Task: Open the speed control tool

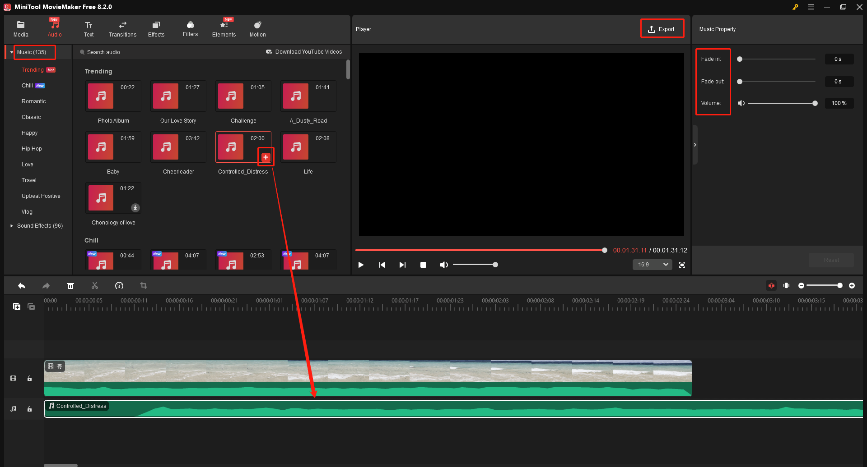Action: coord(119,286)
